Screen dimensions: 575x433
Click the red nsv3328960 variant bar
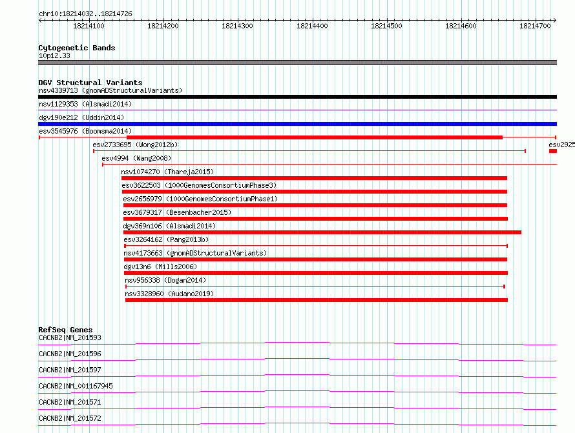pyautogui.click(x=317, y=300)
